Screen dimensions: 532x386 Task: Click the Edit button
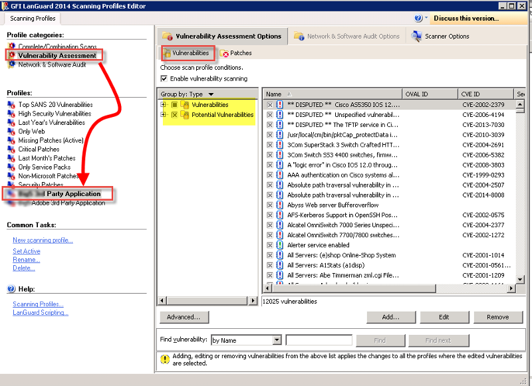click(444, 317)
